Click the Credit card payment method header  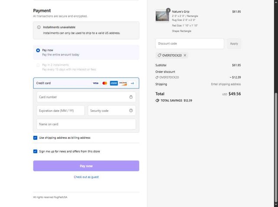pyautogui.click(x=86, y=83)
